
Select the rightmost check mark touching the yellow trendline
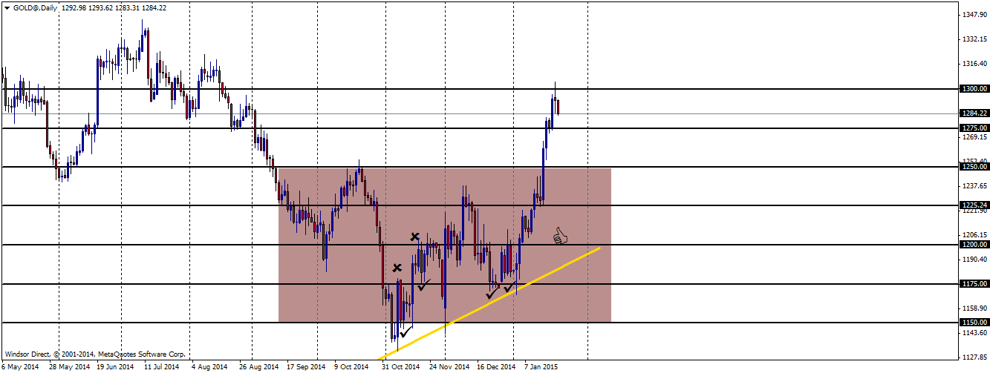pyautogui.click(x=510, y=288)
